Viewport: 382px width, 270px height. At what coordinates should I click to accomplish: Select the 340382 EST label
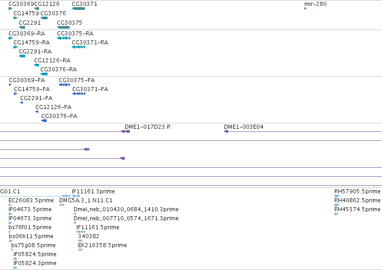coord(89,236)
